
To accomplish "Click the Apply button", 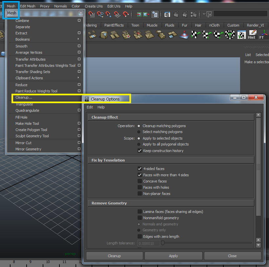I will pyautogui.click(x=173, y=256).
